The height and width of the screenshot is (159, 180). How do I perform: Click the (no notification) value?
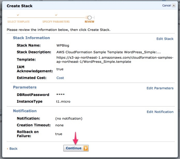coord(69,119)
